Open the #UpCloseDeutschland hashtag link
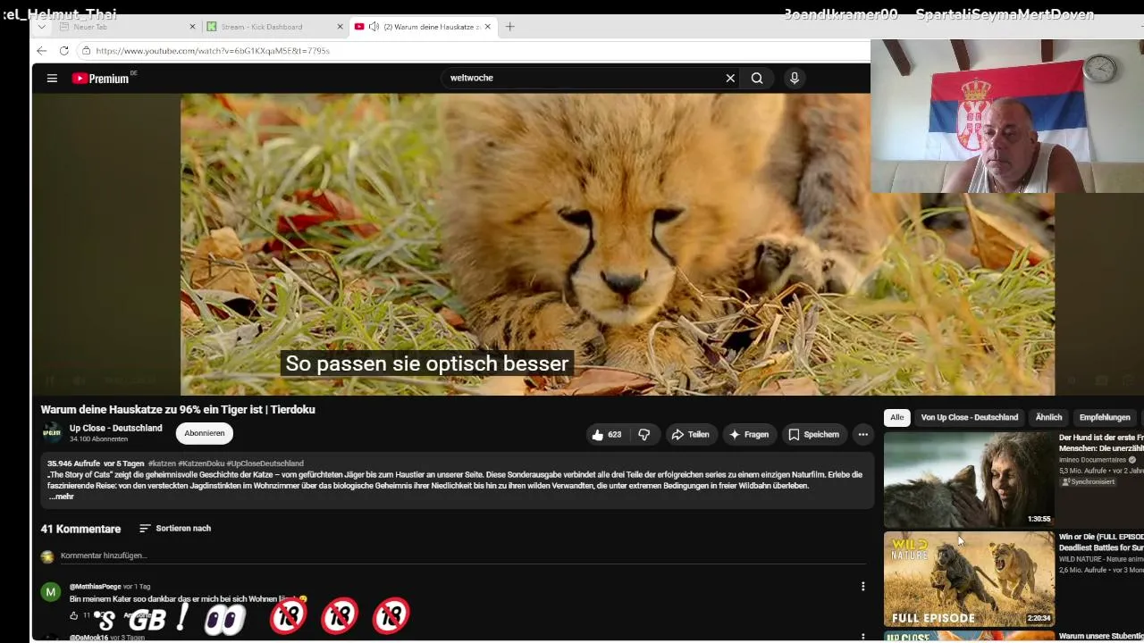 [x=265, y=463]
